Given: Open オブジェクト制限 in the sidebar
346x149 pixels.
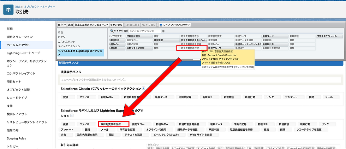Looking at the screenshot, I should [18, 90].
